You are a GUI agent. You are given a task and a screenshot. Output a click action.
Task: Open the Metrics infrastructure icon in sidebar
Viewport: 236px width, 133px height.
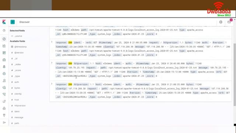[4, 81]
